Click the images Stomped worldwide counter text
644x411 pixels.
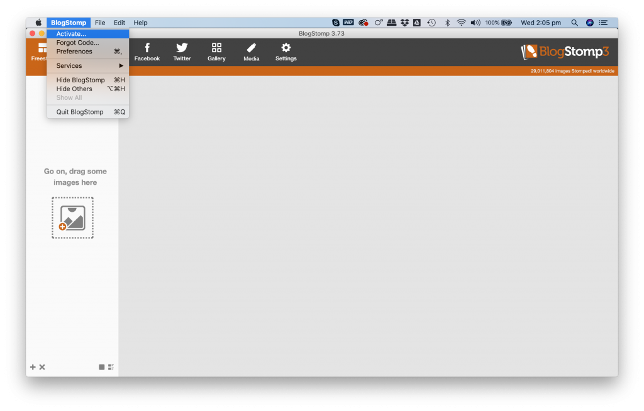(572, 71)
